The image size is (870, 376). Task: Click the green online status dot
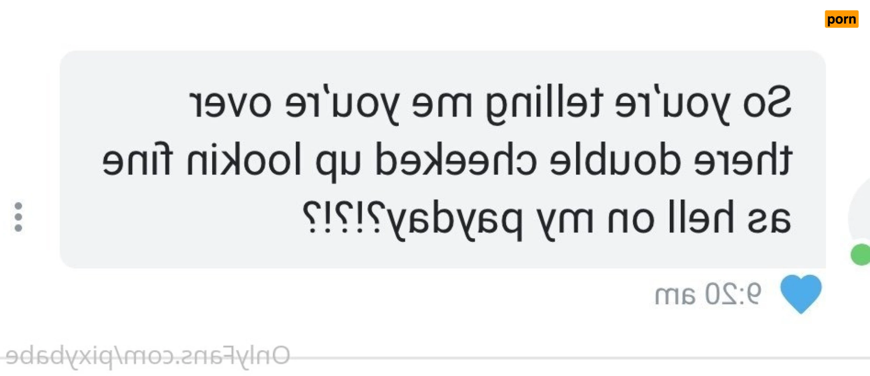860,255
